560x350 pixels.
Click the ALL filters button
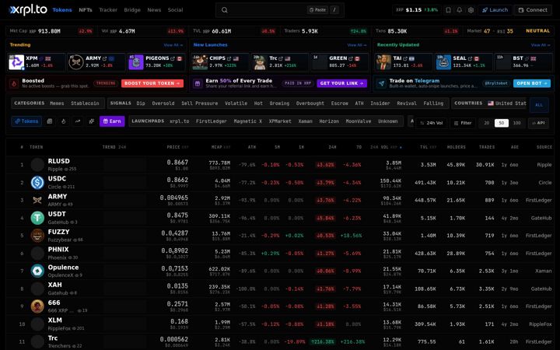pyautogui.click(x=539, y=105)
